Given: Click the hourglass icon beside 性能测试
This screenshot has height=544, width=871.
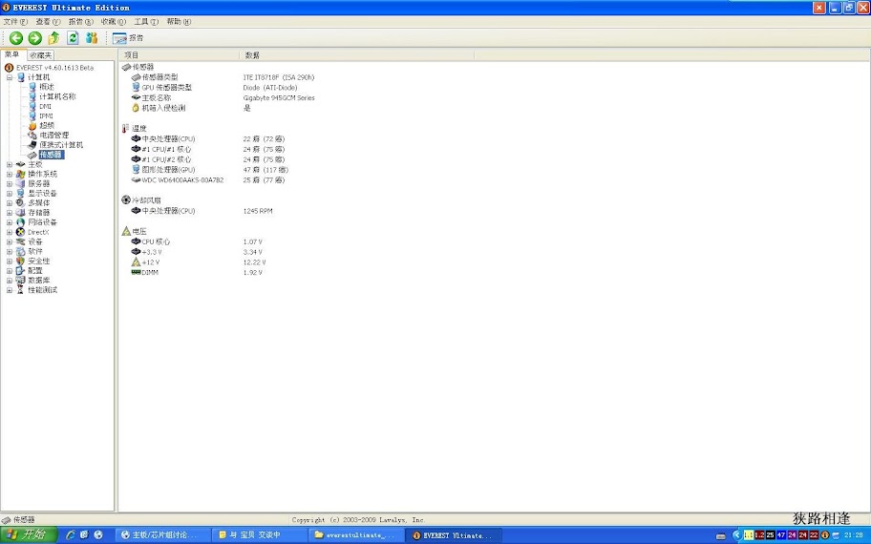Looking at the screenshot, I should 21,290.
